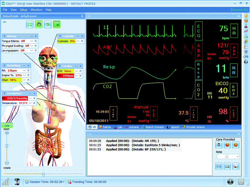
Task: Click the trash bin icon in status bar
Action: click(x=17, y=182)
